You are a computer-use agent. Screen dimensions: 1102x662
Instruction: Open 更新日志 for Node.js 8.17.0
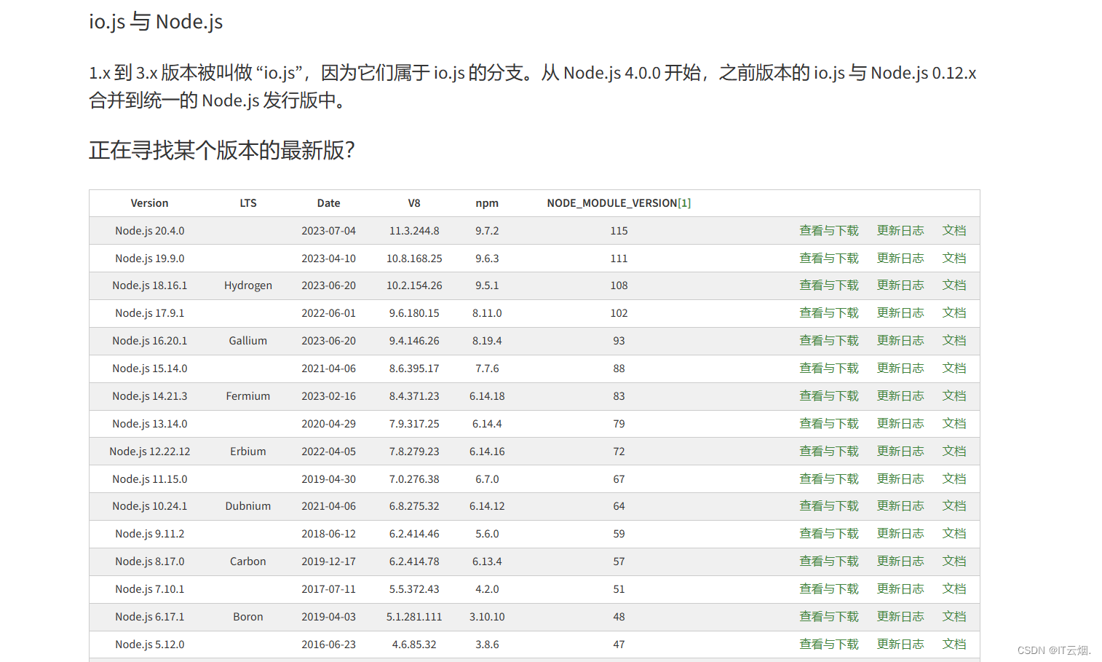[900, 561]
